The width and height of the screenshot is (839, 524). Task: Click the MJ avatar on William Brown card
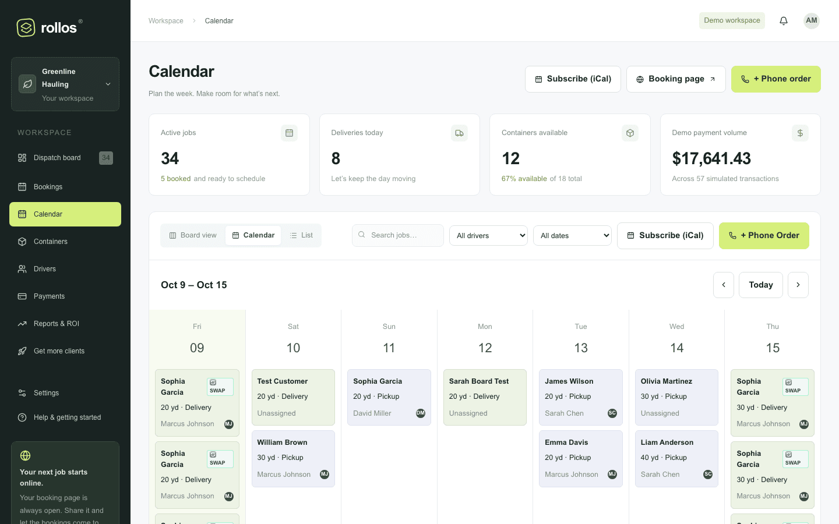click(x=325, y=475)
